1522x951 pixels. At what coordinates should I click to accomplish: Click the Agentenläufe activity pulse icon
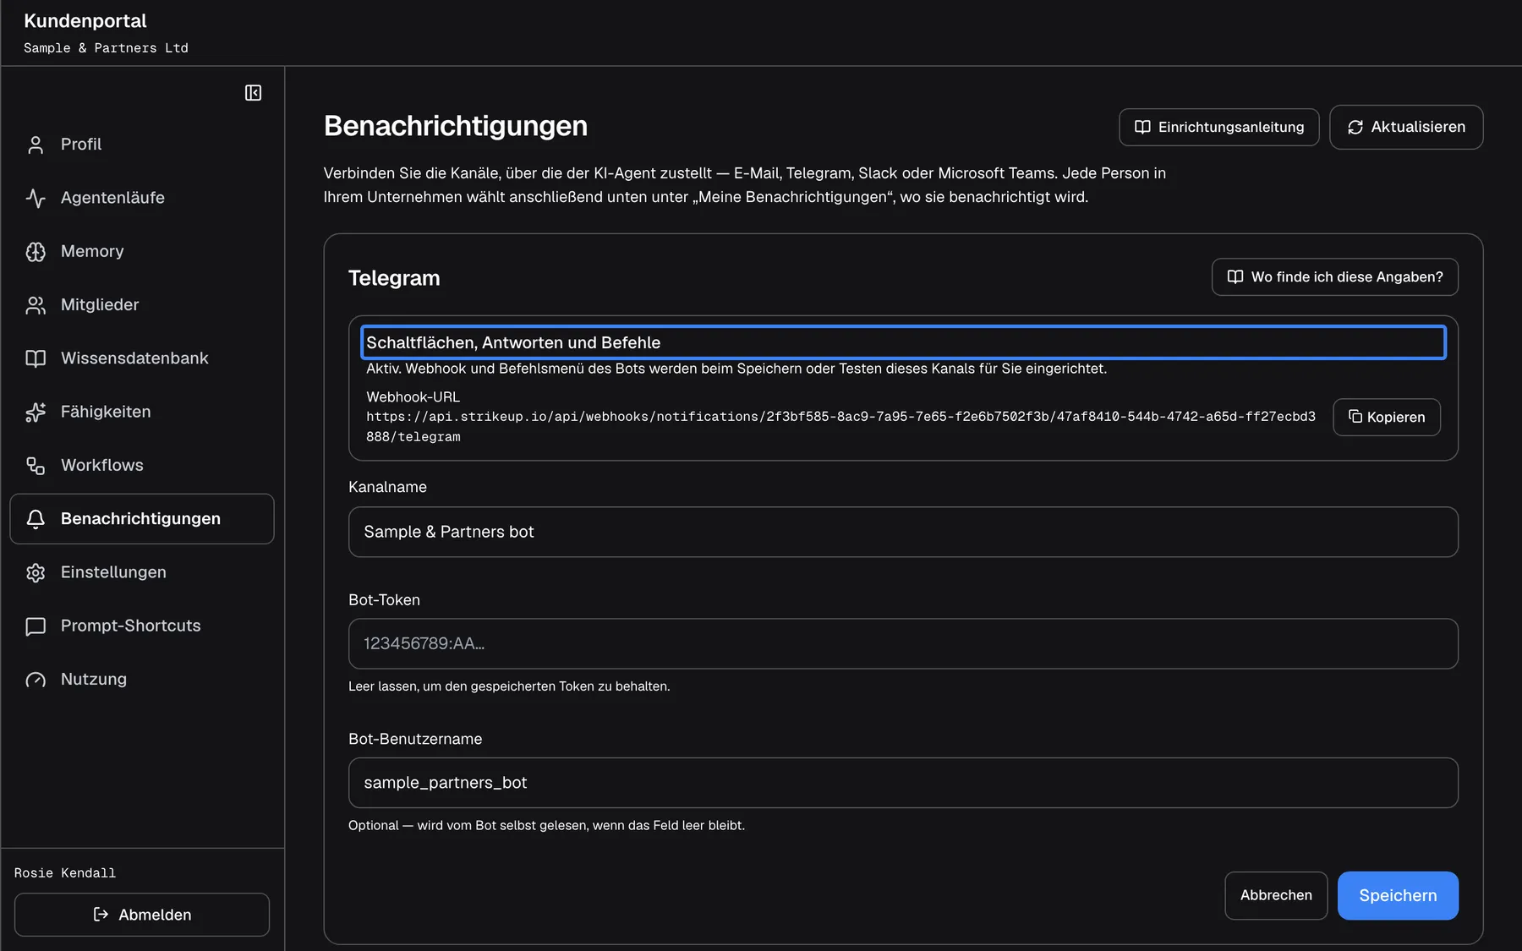(36, 198)
